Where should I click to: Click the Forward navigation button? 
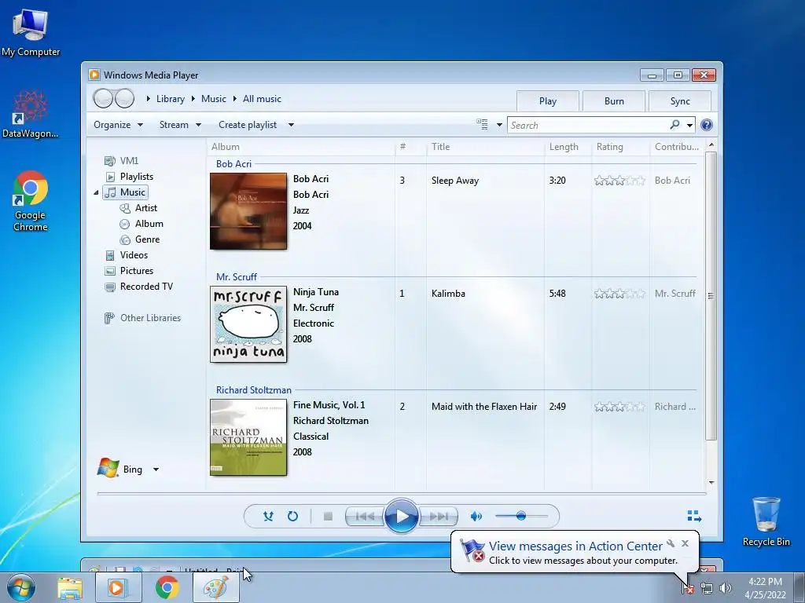pyautogui.click(x=124, y=98)
